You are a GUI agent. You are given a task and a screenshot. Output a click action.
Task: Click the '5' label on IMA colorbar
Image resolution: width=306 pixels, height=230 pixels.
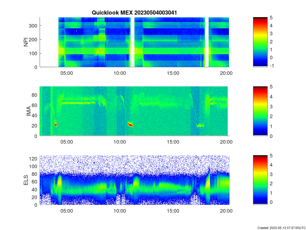click(271, 87)
